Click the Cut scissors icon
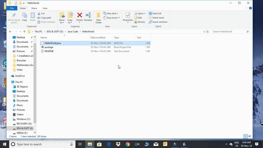The height and width of the screenshot is (148, 263). coord(39,14)
